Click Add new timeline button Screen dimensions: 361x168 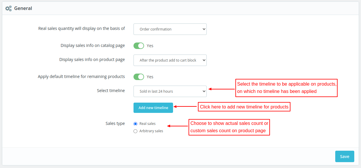click(x=153, y=108)
